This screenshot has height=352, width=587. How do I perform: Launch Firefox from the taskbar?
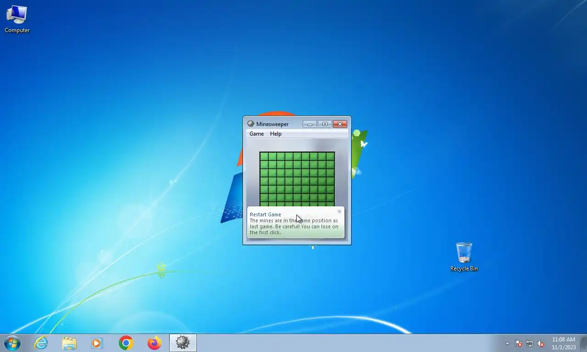point(154,343)
